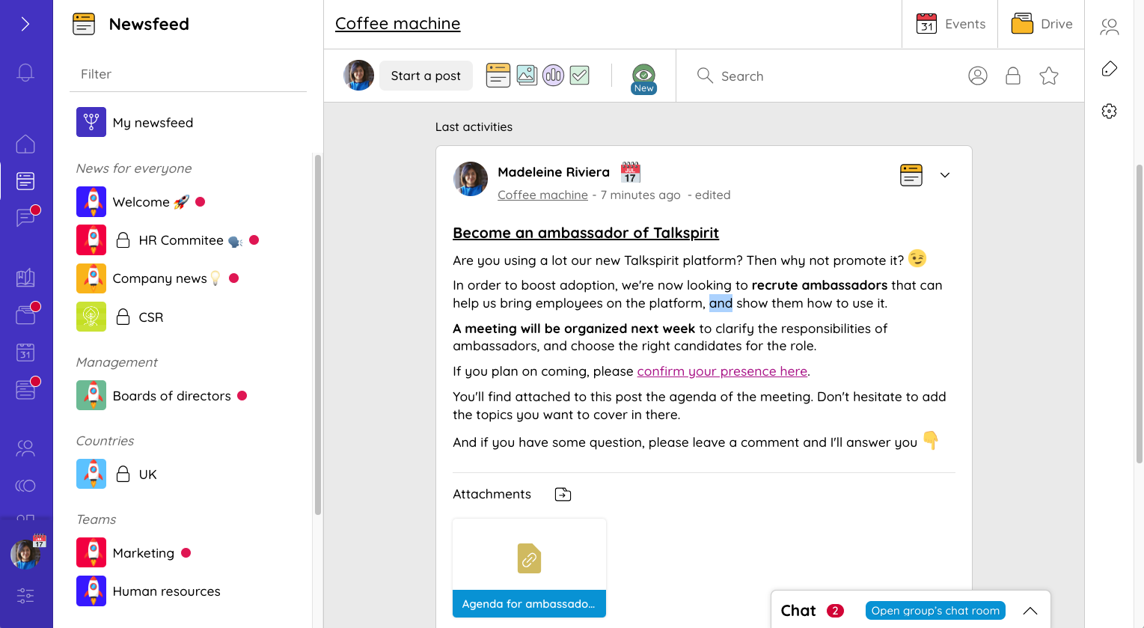Open the Drive tab
Image resolution: width=1144 pixels, height=628 pixels.
click(x=1041, y=24)
